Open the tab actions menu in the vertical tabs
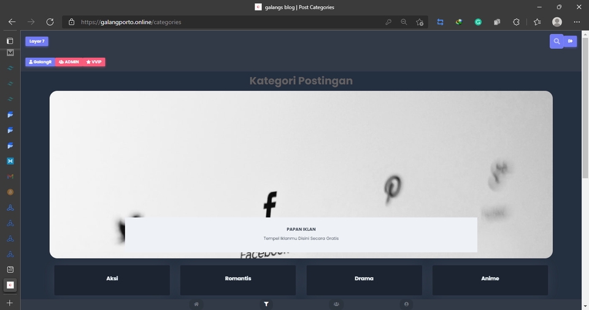The height and width of the screenshot is (310, 589). tap(10, 40)
